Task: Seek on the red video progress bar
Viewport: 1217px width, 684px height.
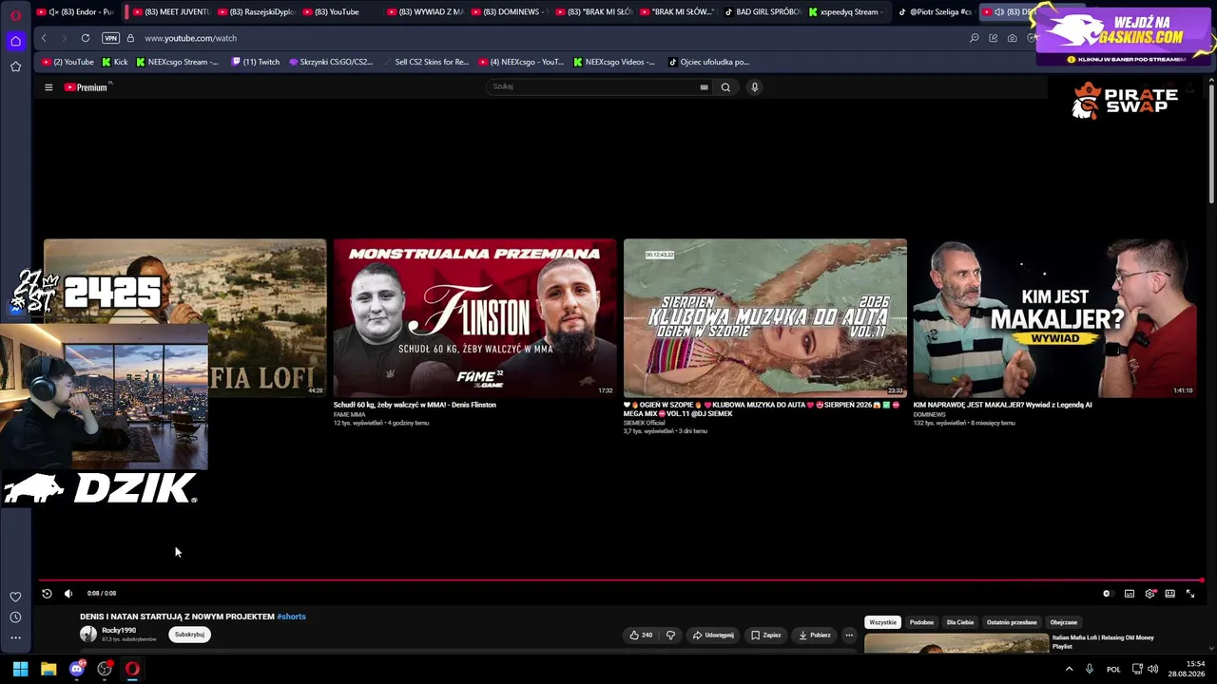Action: [621, 579]
